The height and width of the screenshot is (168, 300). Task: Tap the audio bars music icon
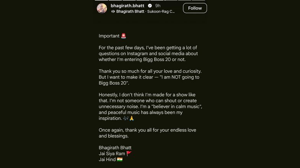pos(113,11)
